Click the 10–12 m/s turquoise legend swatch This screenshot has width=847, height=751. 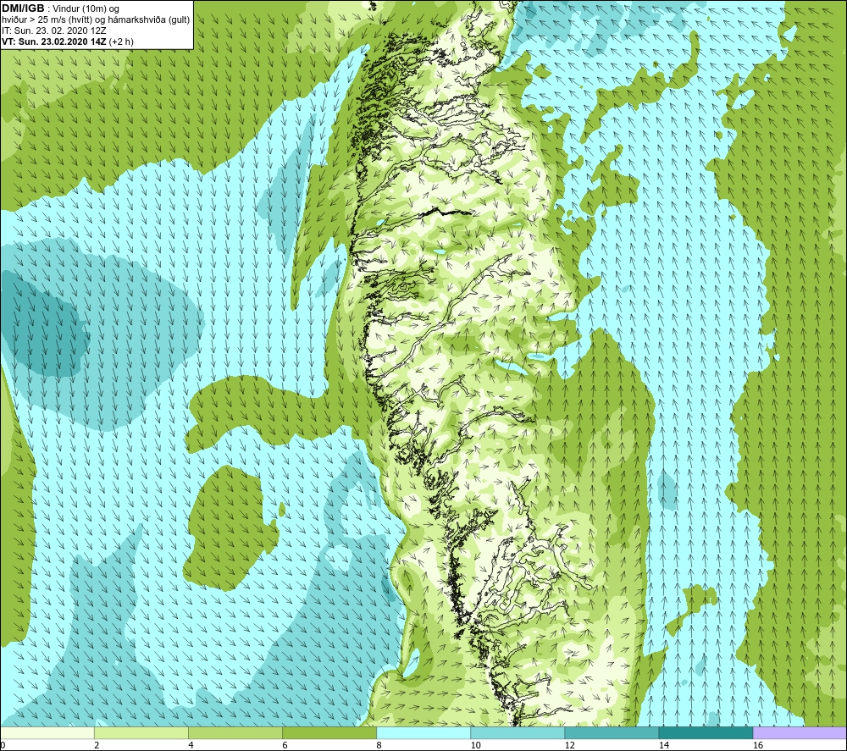click(518, 733)
